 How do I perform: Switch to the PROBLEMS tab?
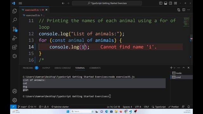(x=28, y=68)
